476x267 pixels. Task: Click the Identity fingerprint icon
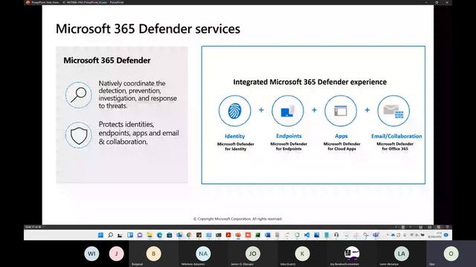pyautogui.click(x=235, y=111)
